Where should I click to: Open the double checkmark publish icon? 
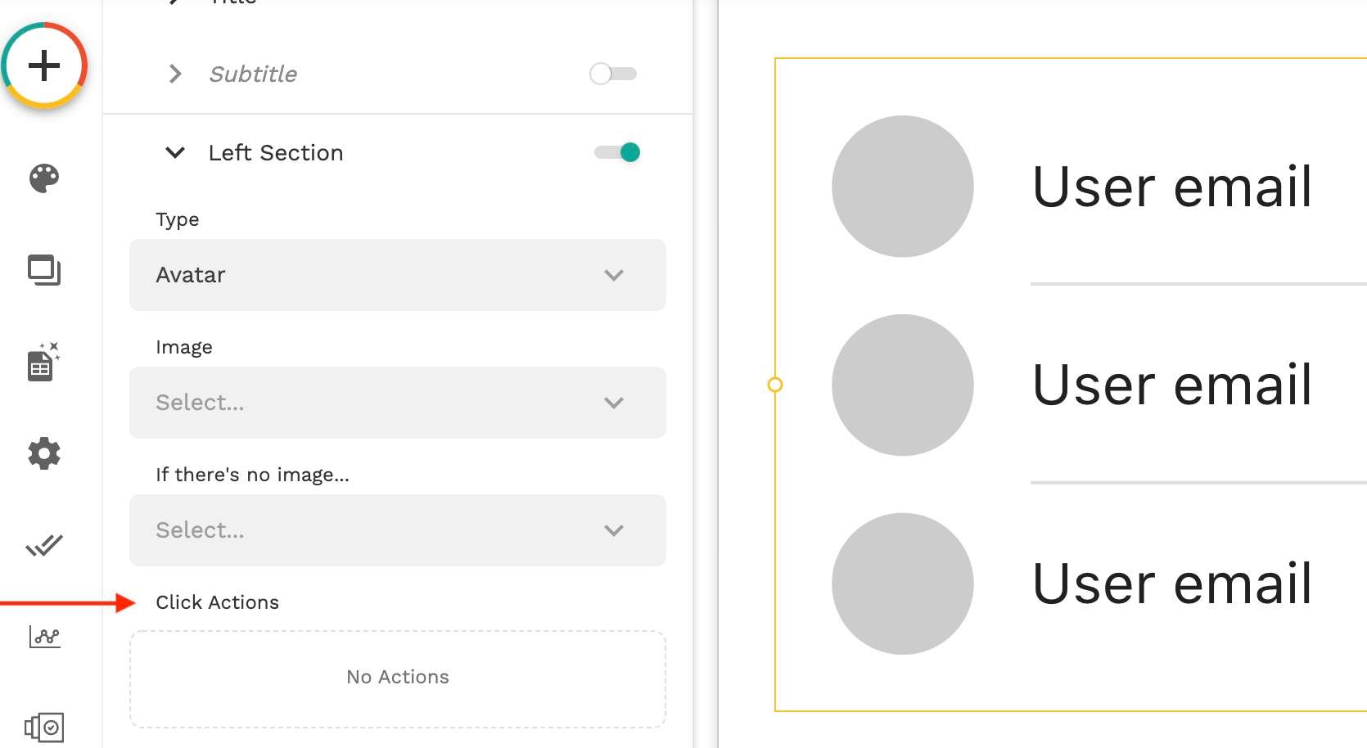click(x=44, y=545)
